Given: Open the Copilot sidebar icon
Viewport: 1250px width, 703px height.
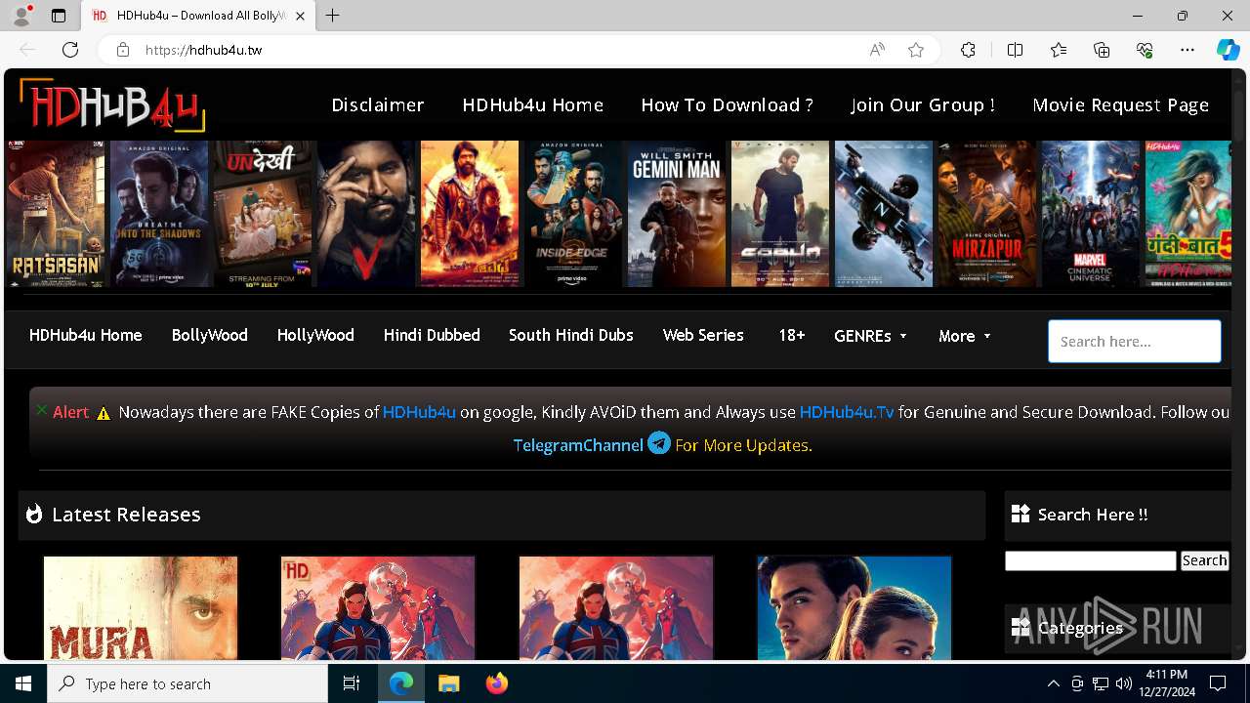Looking at the screenshot, I should pyautogui.click(x=1228, y=50).
